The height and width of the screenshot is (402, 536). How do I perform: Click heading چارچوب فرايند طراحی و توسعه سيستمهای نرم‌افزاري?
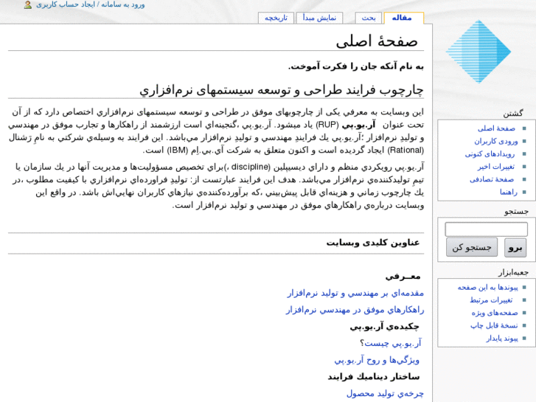(x=282, y=90)
